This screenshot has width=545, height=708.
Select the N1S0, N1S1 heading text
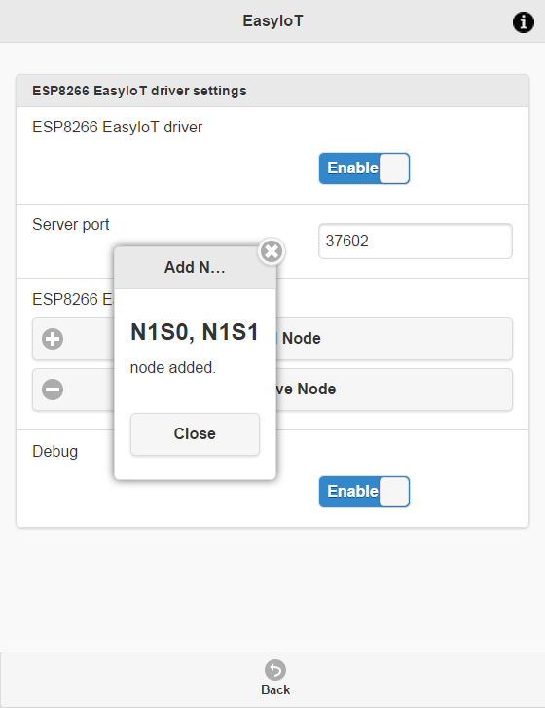coord(195,332)
